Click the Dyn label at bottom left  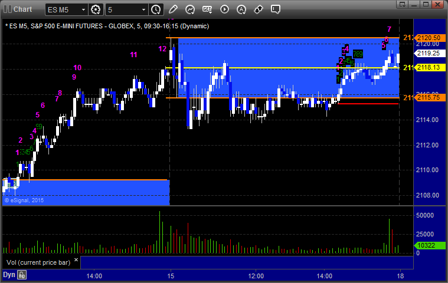9,275
